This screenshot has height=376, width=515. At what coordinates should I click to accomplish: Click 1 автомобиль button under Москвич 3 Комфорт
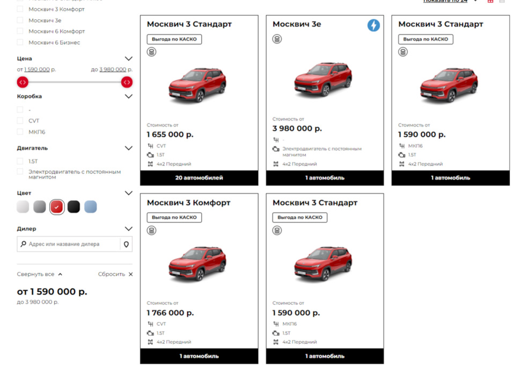(x=199, y=356)
